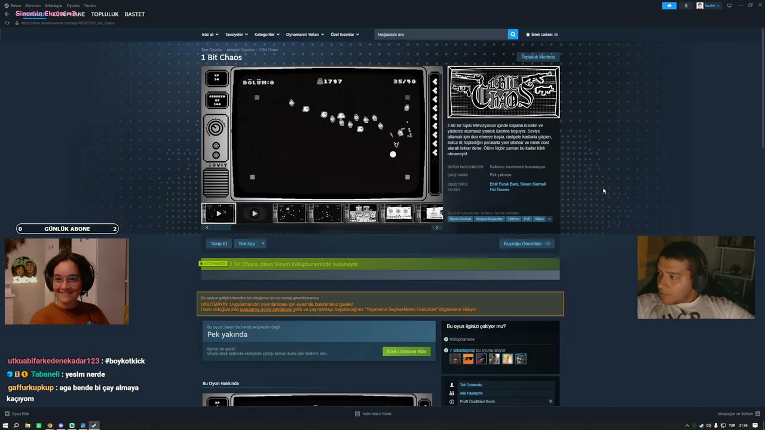Click the taskbar microphone icon
Viewport: 765px width, 430px height.
[716, 426]
